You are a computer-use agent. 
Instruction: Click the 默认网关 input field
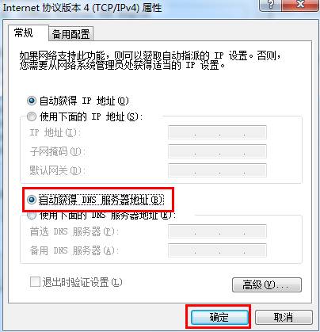click(x=217, y=170)
